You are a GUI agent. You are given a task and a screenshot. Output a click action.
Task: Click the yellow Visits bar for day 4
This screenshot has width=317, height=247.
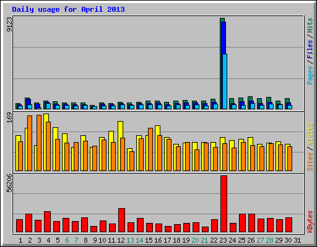click(46, 142)
